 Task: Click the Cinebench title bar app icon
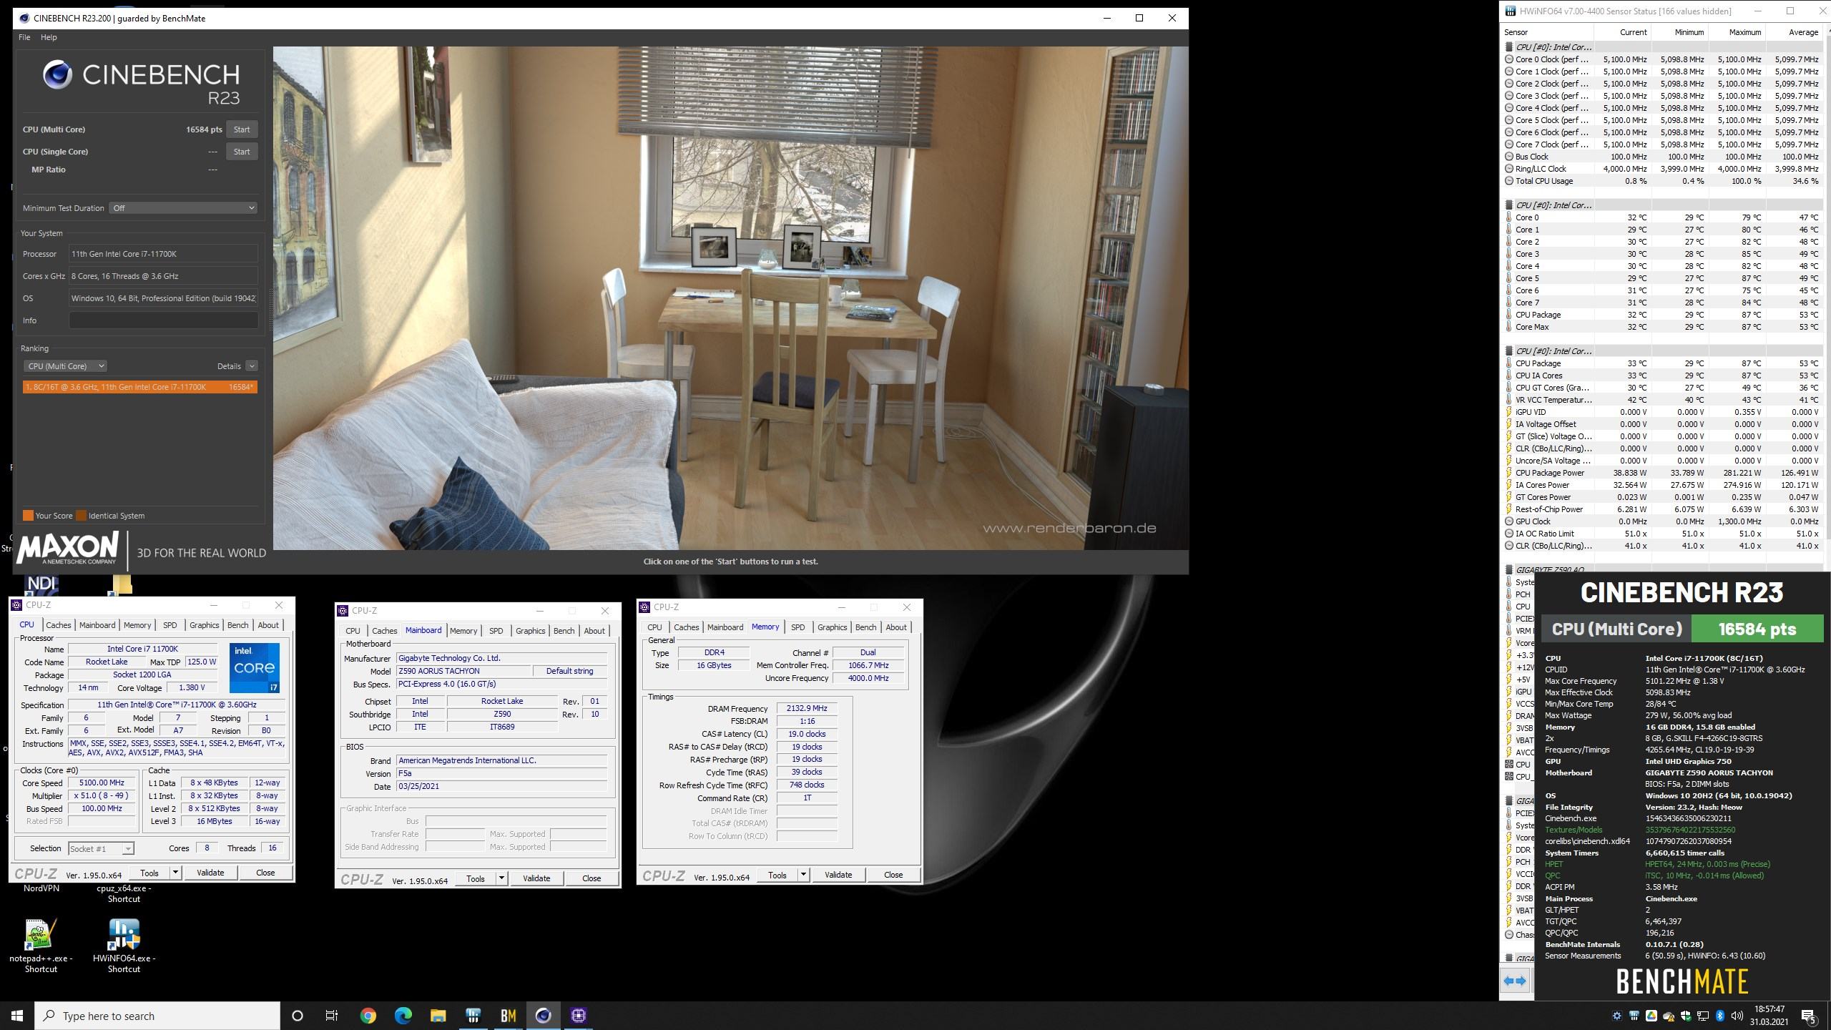[x=24, y=18]
